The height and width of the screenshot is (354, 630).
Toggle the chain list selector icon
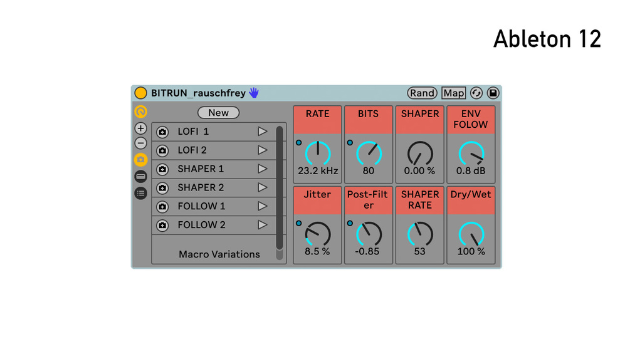(140, 177)
